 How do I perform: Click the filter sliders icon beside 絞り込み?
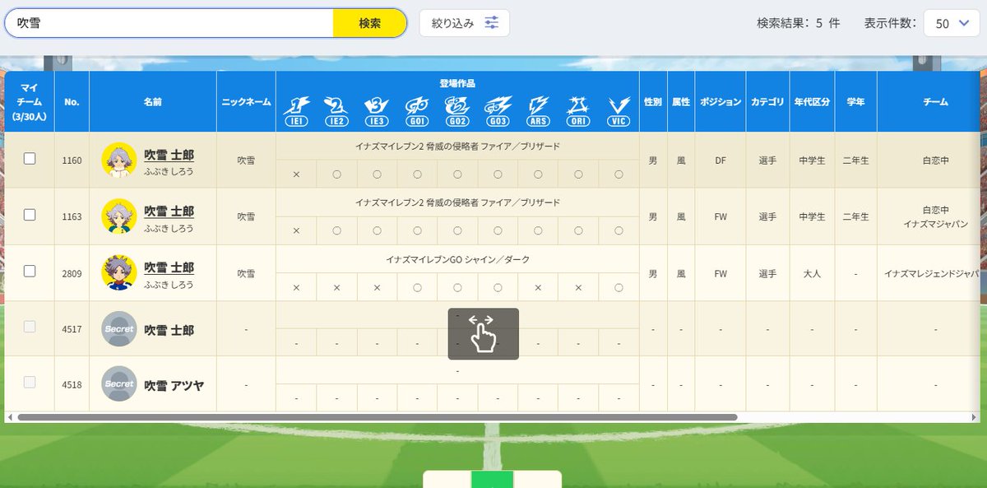(x=491, y=23)
